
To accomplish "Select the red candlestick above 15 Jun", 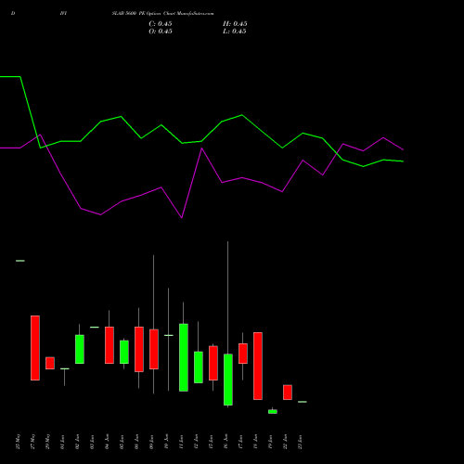I will (213, 363).
